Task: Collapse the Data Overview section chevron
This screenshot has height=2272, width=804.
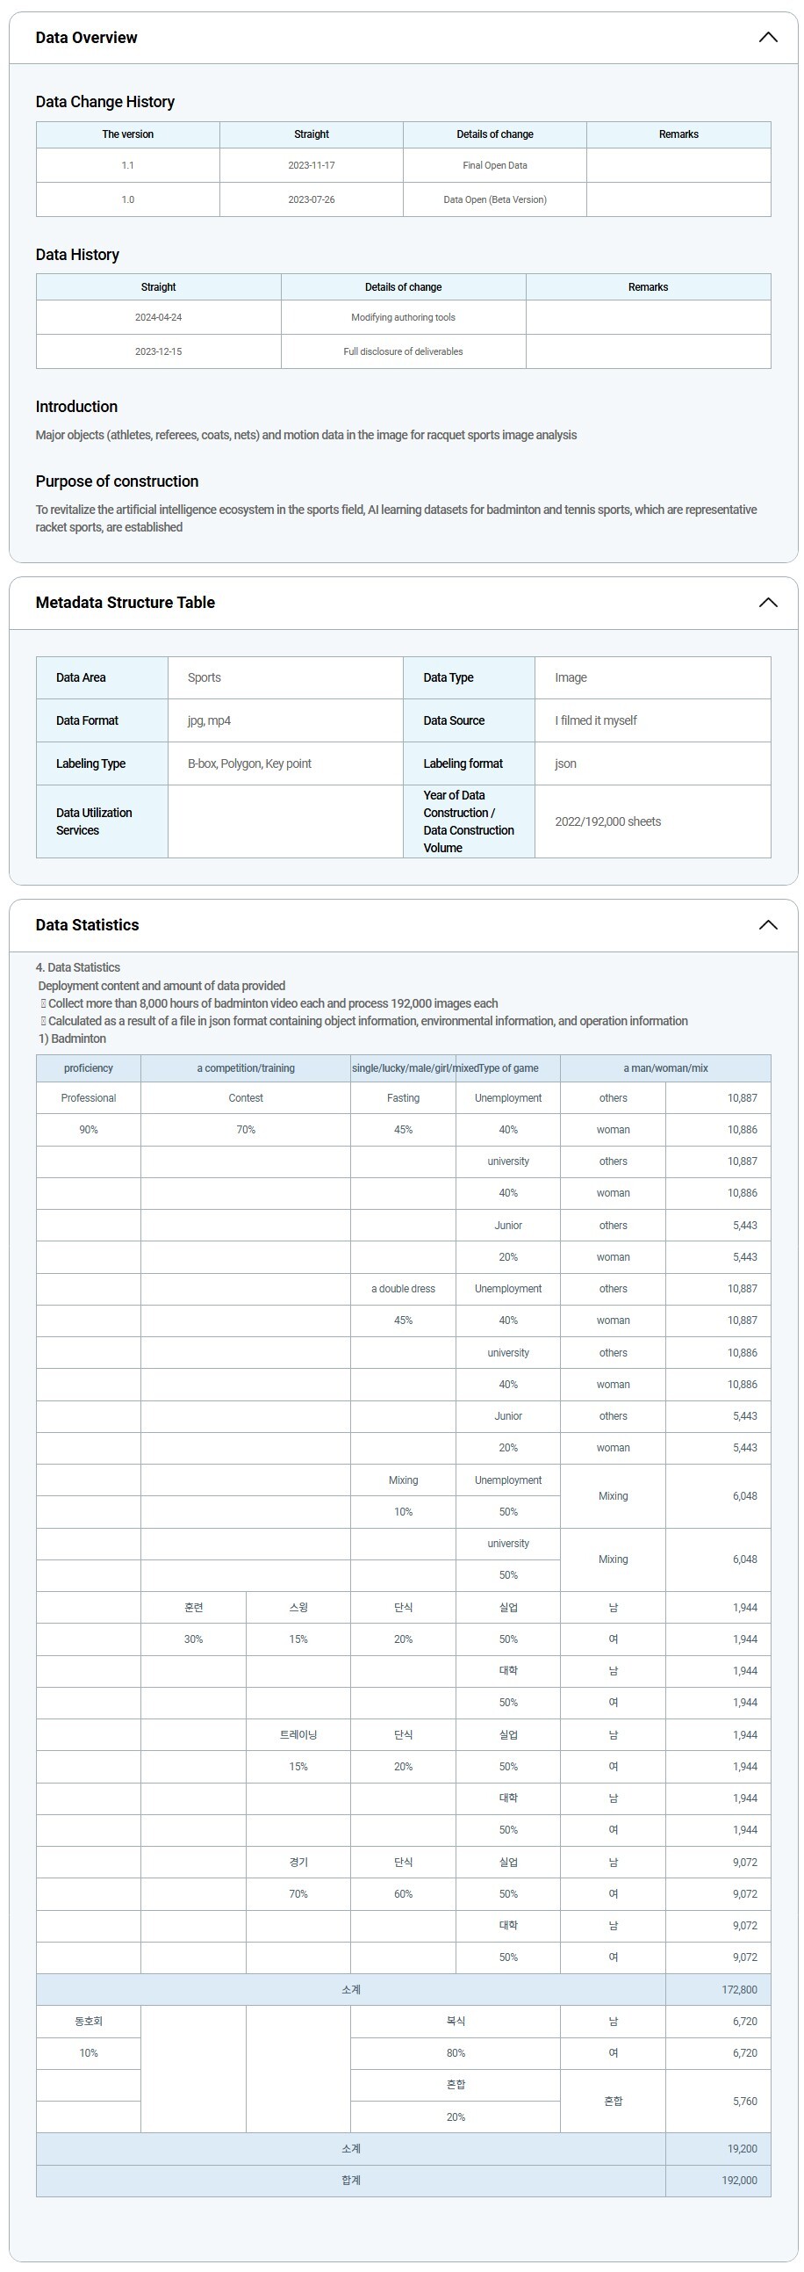Action: [x=767, y=37]
